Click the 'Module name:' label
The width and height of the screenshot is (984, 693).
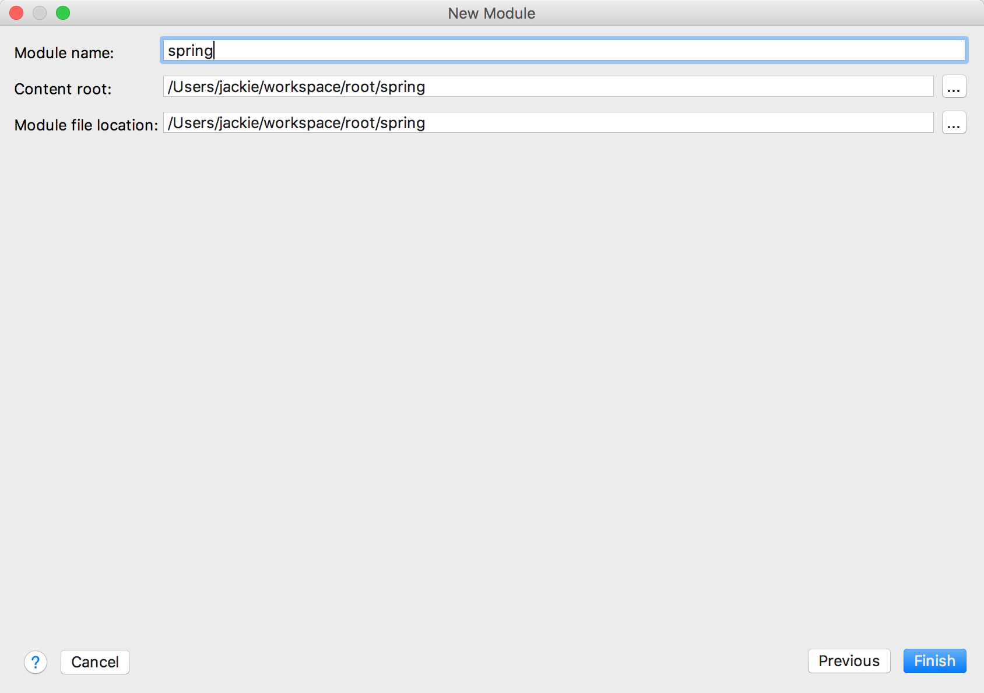(x=64, y=53)
